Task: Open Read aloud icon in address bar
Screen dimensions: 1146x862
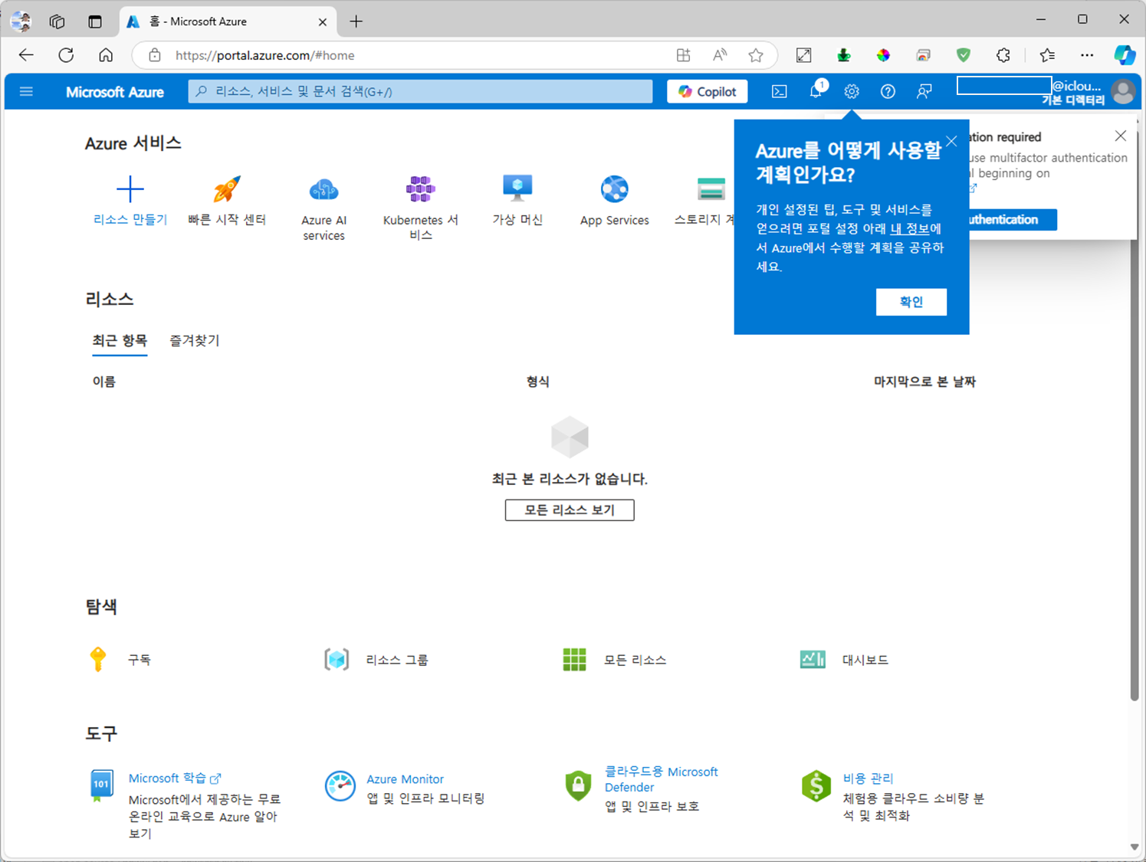Action: (x=719, y=55)
